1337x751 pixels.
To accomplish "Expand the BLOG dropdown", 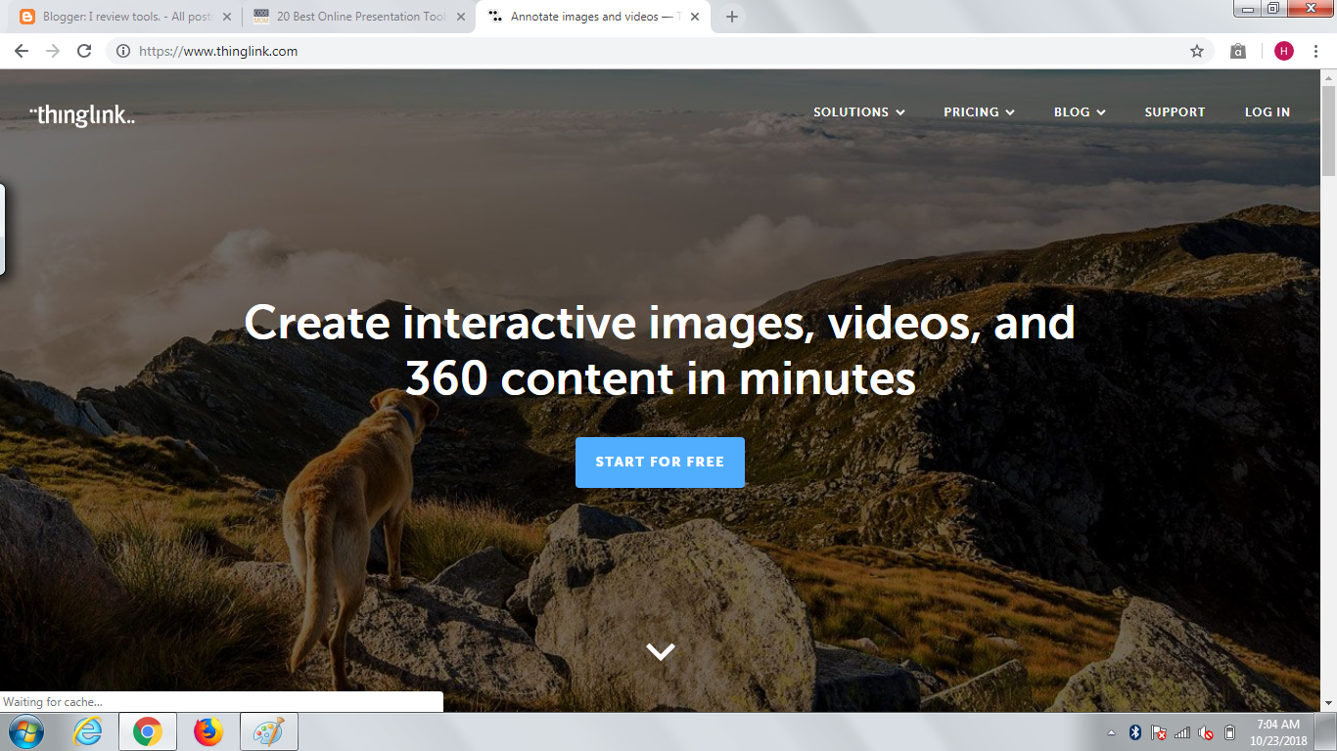I will click(x=1079, y=111).
